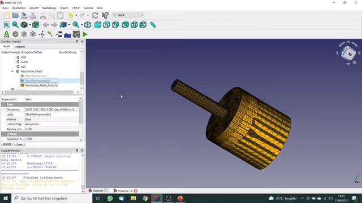Image resolution: width=362 pixels, height=203 pixels.
Task: Open the Makro menu
Action: [x=64, y=8]
